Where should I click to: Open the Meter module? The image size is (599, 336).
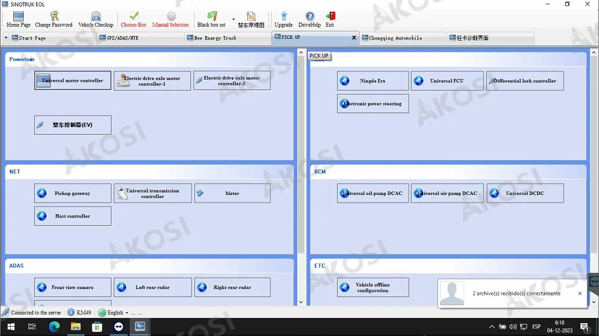coord(232,193)
